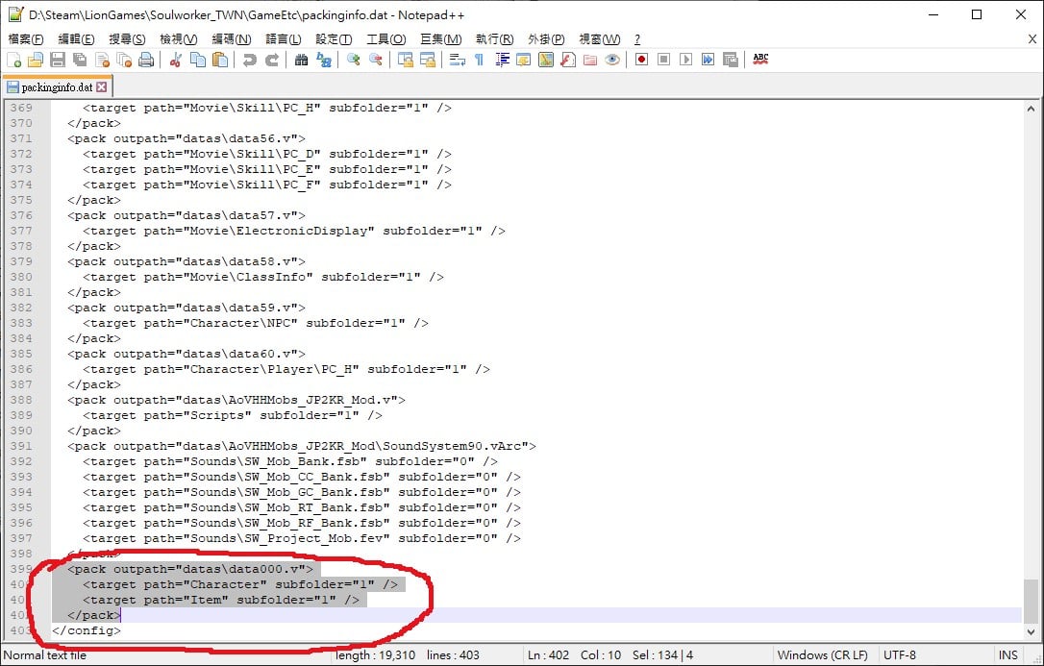Click vertical scrollbar up arrow
1044x666 pixels.
[x=1031, y=109]
